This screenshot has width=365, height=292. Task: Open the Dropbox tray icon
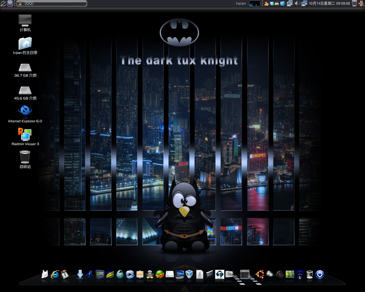click(x=271, y=3)
